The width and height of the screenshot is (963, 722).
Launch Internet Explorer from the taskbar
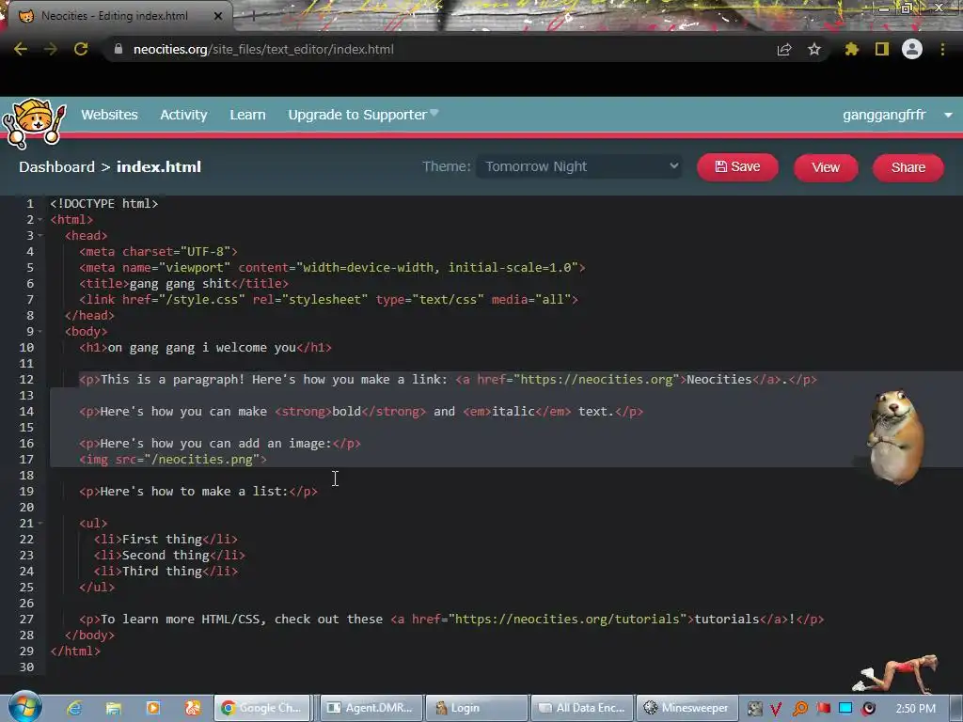(x=74, y=708)
